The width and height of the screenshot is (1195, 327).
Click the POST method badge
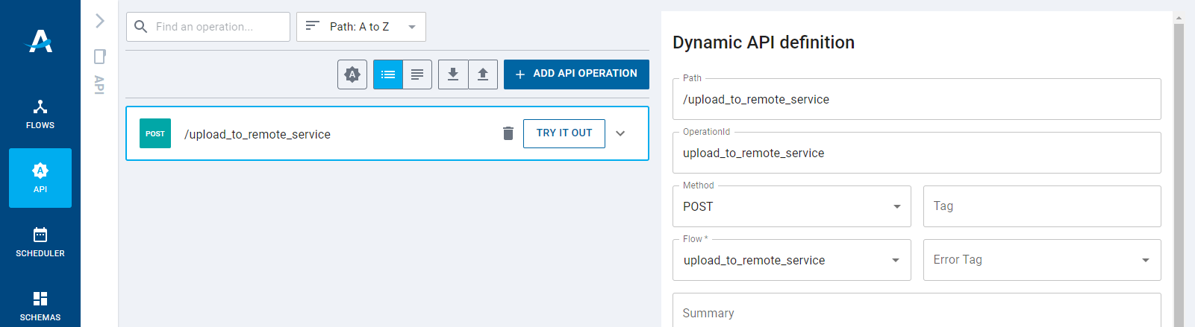(x=155, y=133)
